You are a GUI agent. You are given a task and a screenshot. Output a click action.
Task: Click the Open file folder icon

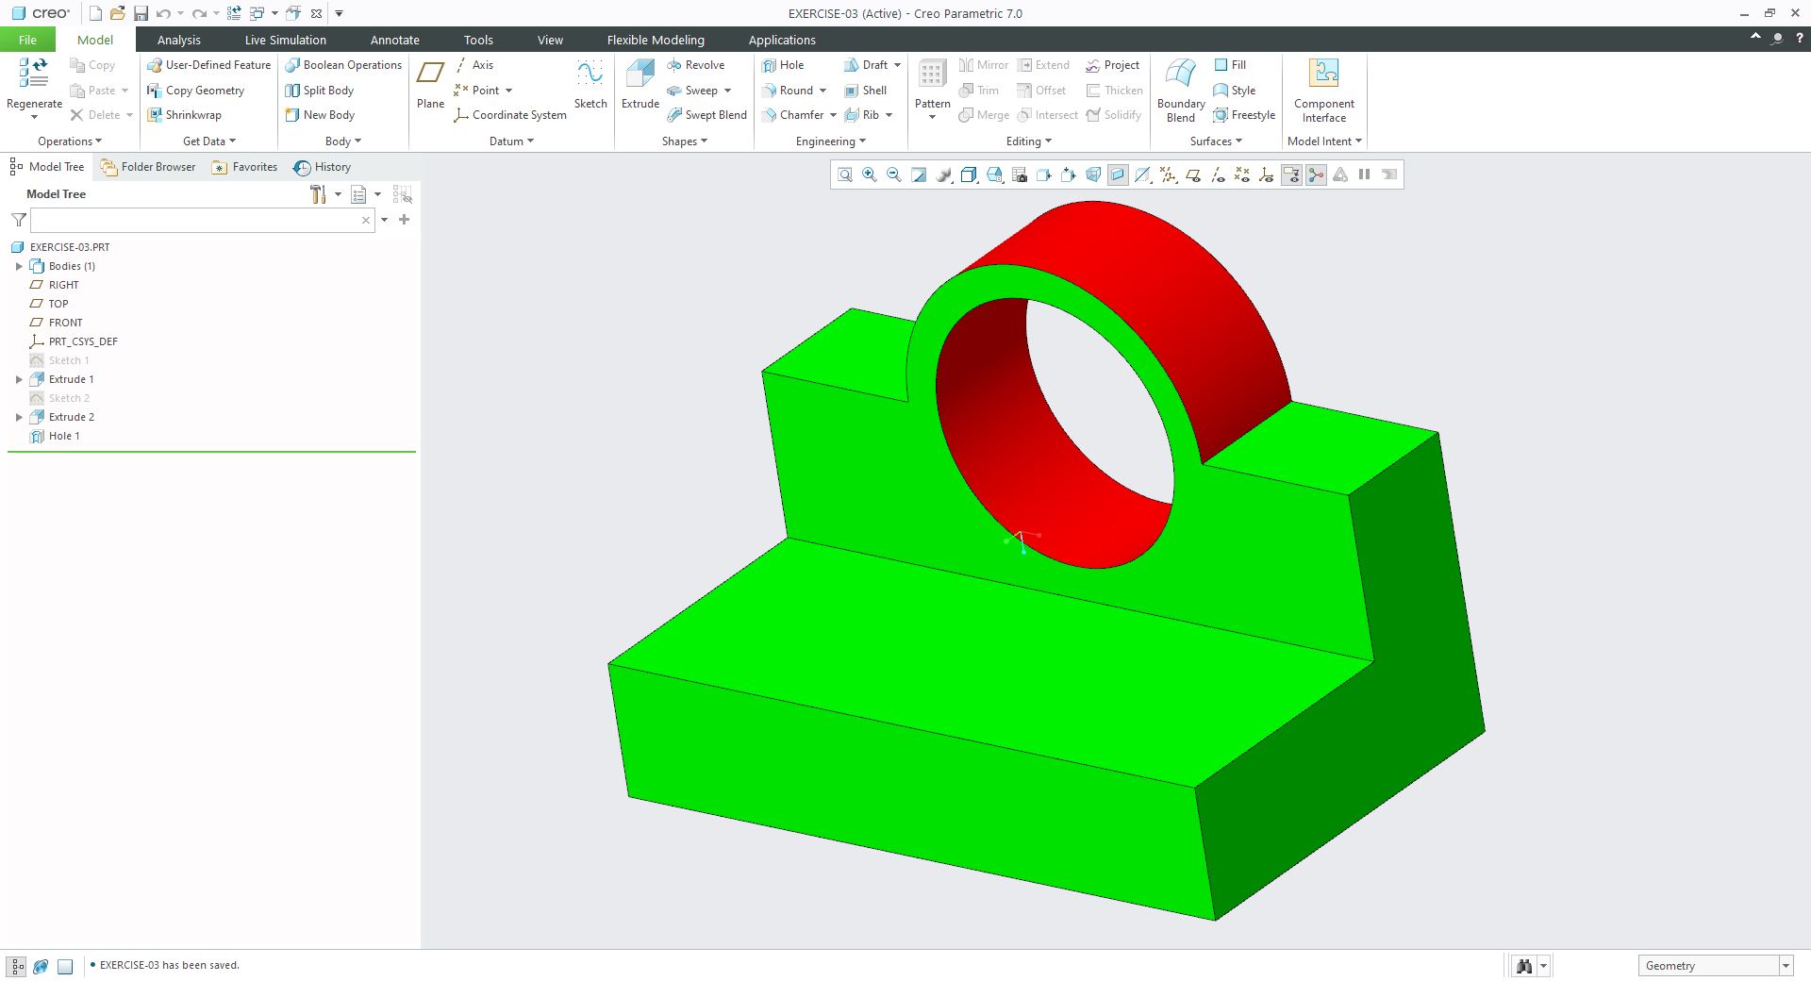118,13
